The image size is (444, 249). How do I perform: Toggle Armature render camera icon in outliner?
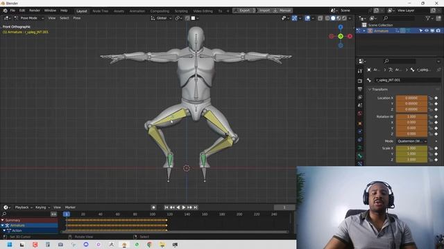[438, 30]
